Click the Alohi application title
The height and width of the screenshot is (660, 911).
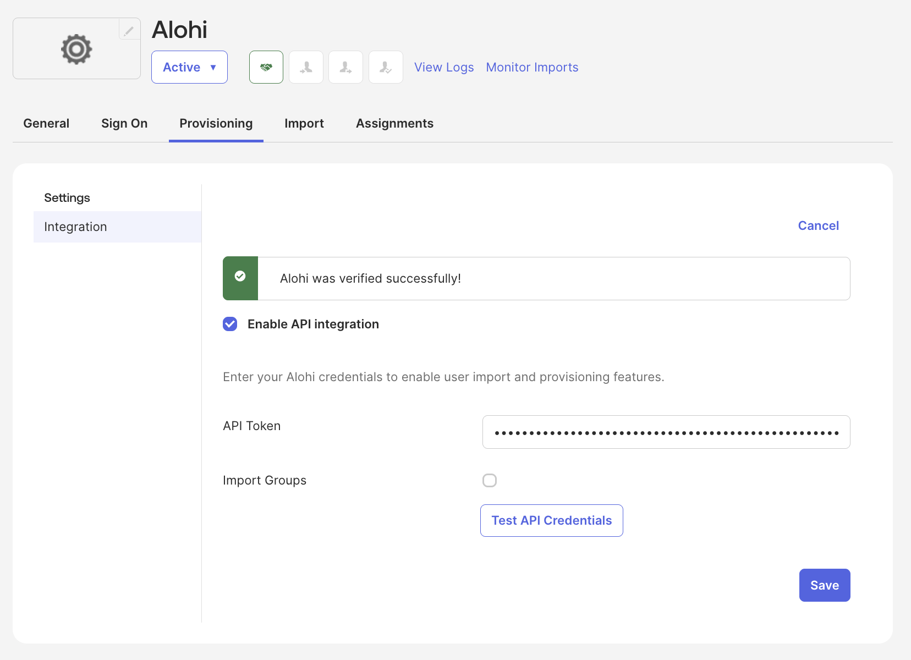[x=180, y=30]
